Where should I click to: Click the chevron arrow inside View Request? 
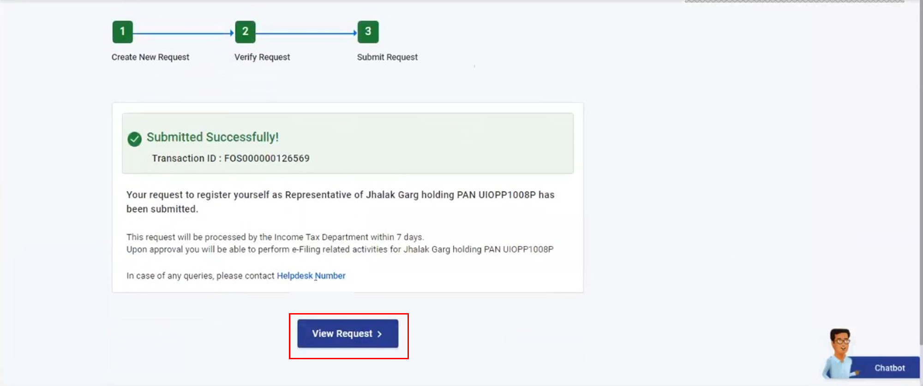379,334
